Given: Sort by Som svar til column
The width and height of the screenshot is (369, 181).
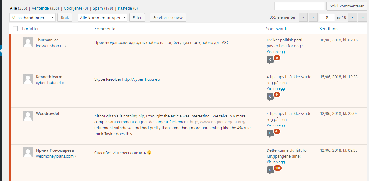Looking at the screenshot, I should pos(277,29).
